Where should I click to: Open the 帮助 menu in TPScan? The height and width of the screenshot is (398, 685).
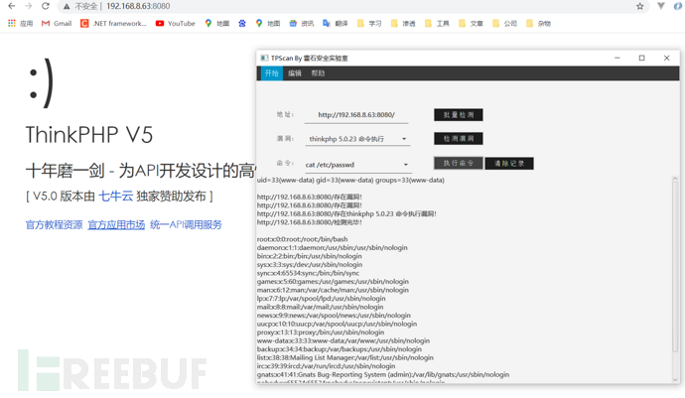318,73
